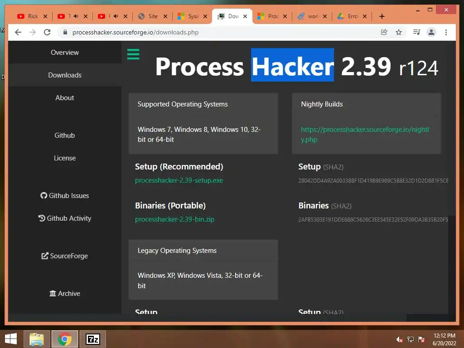The width and height of the screenshot is (464, 348).
Task: Download processhacker-2.39-setup.exe
Action: point(179,180)
